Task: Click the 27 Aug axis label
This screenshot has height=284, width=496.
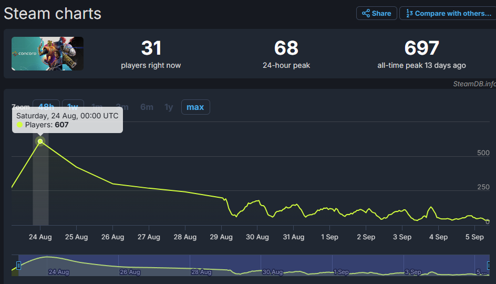Action: point(149,237)
